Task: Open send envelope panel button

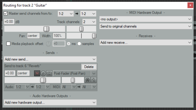Action: pyautogui.click(x=88, y=80)
